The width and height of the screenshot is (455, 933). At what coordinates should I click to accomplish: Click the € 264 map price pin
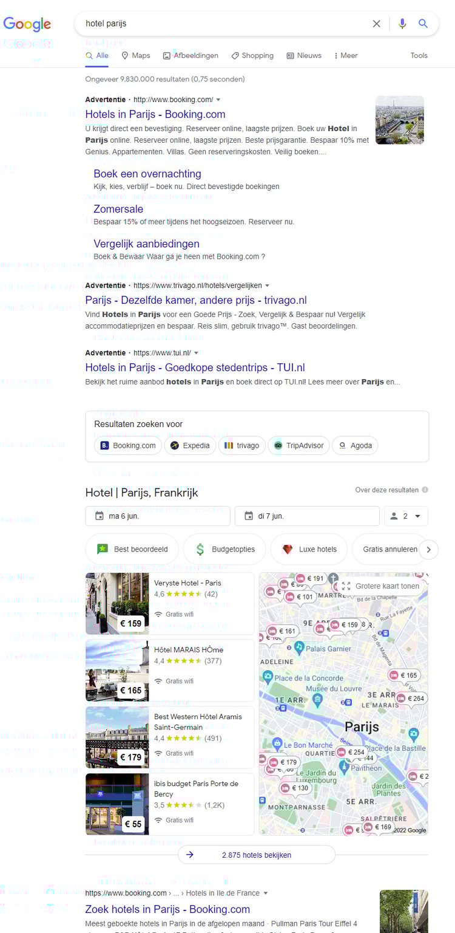tap(411, 699)
